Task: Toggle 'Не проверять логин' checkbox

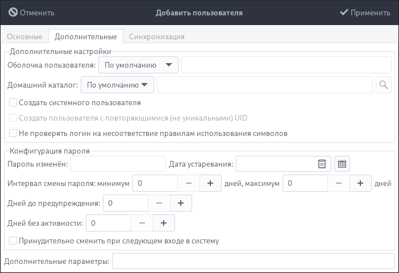Action: point(13,134)
